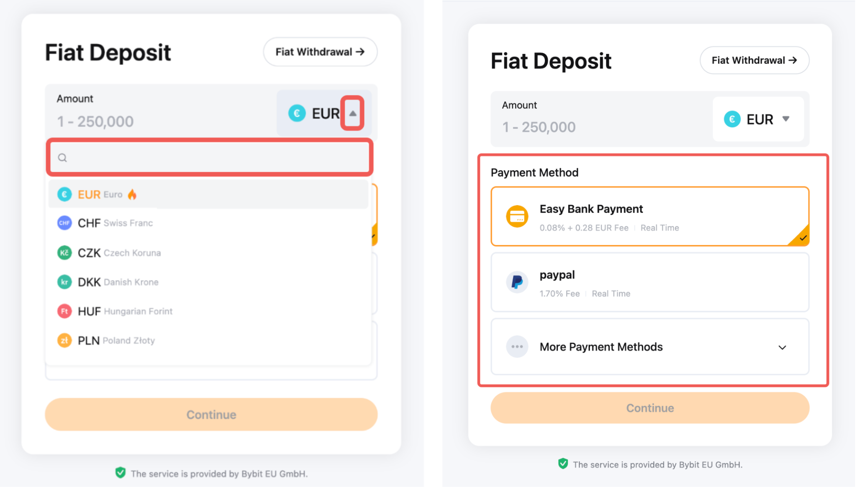Click the PLN Poland Złoty coin icon
The image size is (857, 487).
(64, 340)
